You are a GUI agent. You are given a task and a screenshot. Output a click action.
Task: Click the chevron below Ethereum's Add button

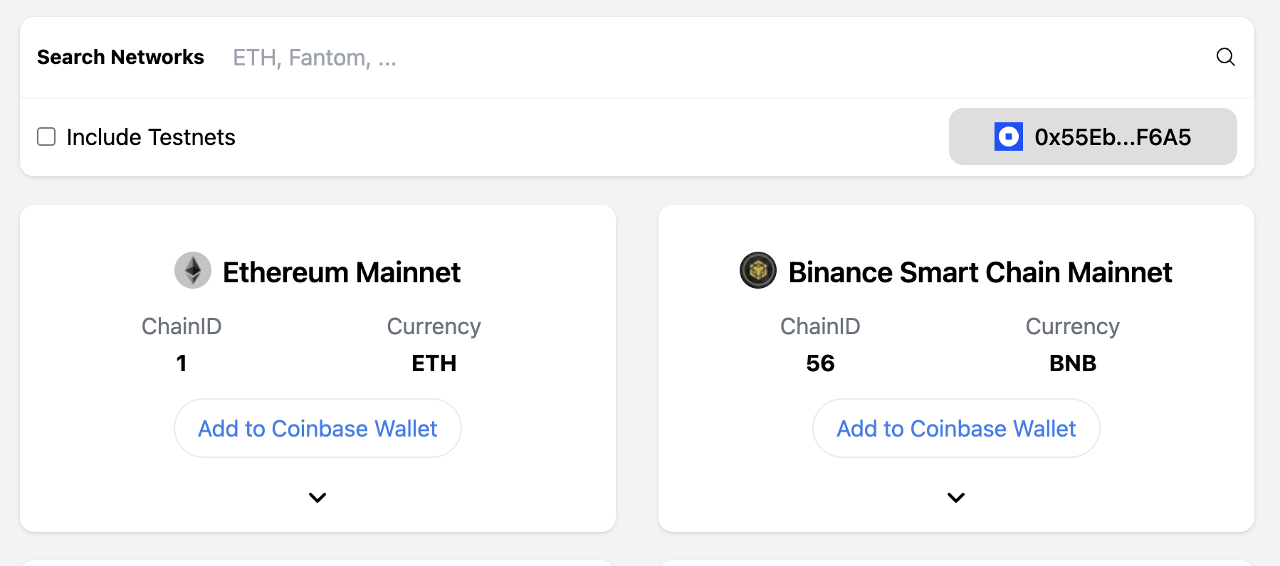point(318,498)
